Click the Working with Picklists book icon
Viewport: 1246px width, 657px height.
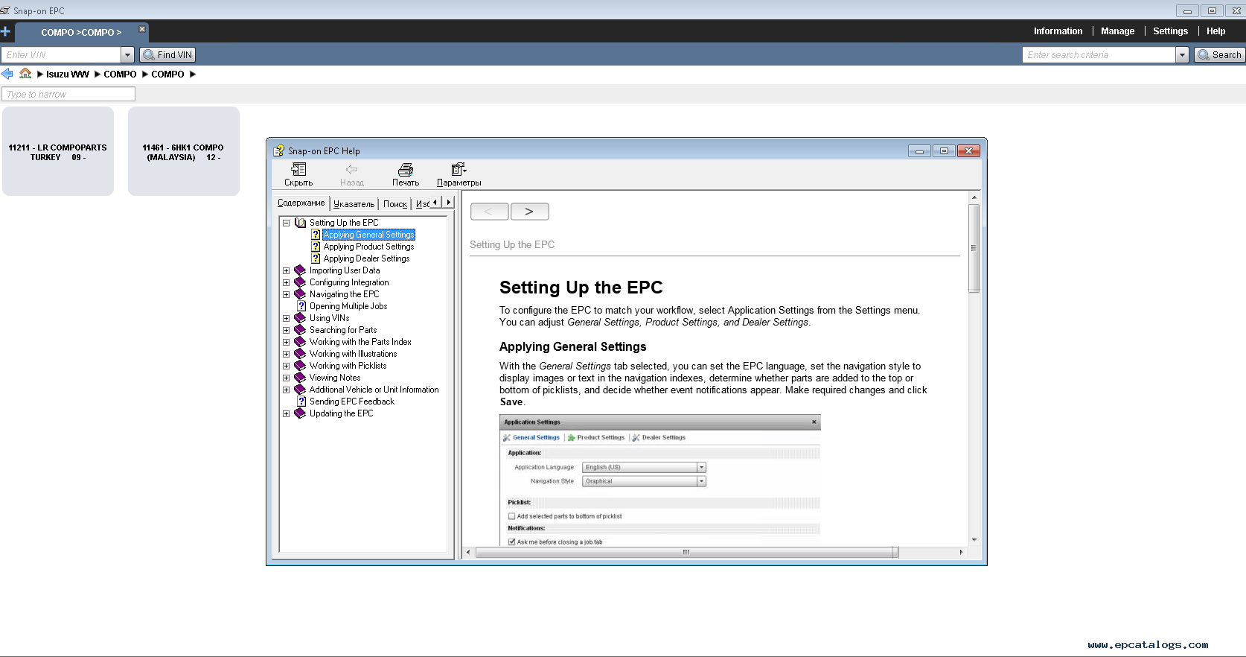[x=300, y=366]
